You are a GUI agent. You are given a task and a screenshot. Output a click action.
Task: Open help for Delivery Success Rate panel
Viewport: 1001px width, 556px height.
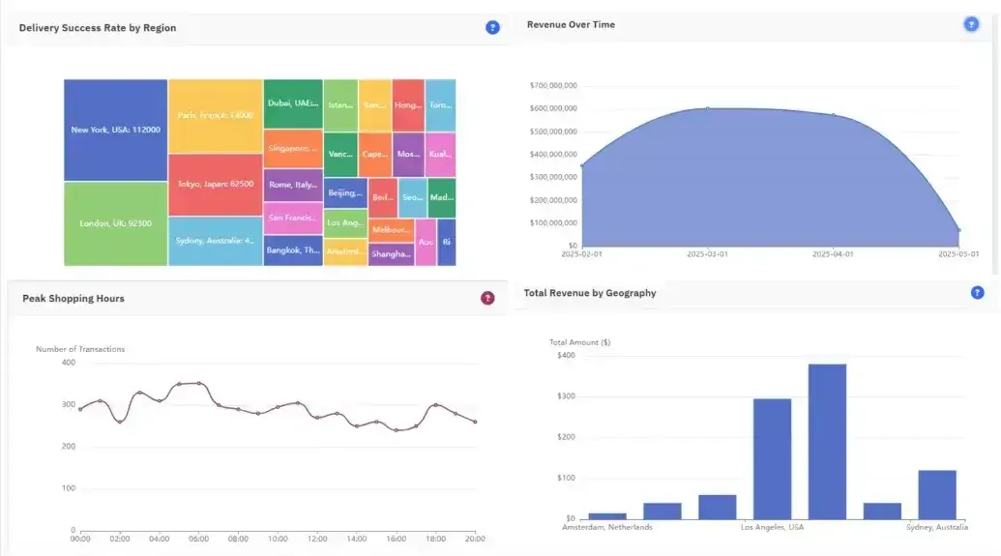pos(492,28)
